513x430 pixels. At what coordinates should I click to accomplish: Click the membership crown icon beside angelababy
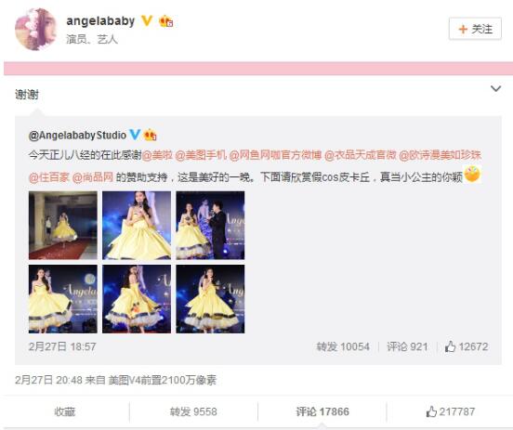click(165, 21)
